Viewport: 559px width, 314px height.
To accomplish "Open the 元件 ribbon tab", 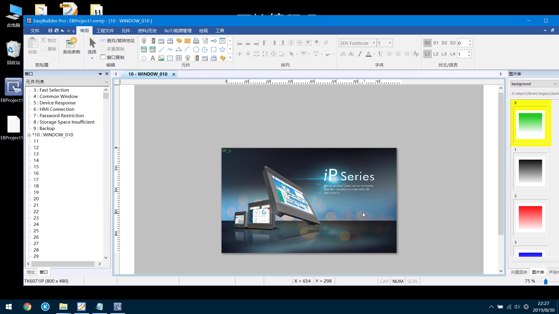I will 125,31.
